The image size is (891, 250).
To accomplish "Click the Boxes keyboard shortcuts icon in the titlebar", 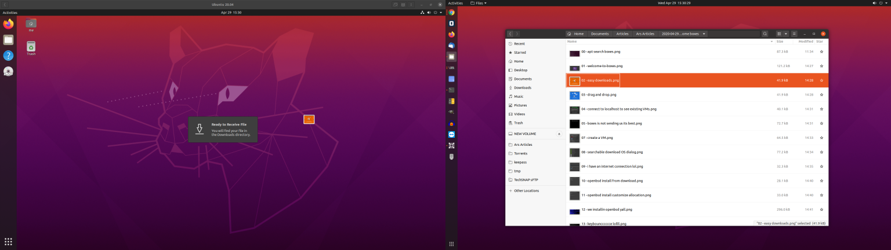I will pyautogui.click(x=403, y=4).
